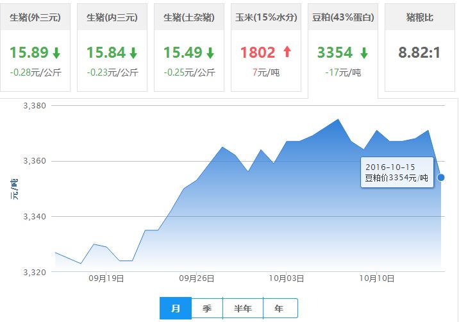Click the 8.82:1 ratio value
Image resolution: width=459 pixels, height=322 pixels.
[419, 53]
